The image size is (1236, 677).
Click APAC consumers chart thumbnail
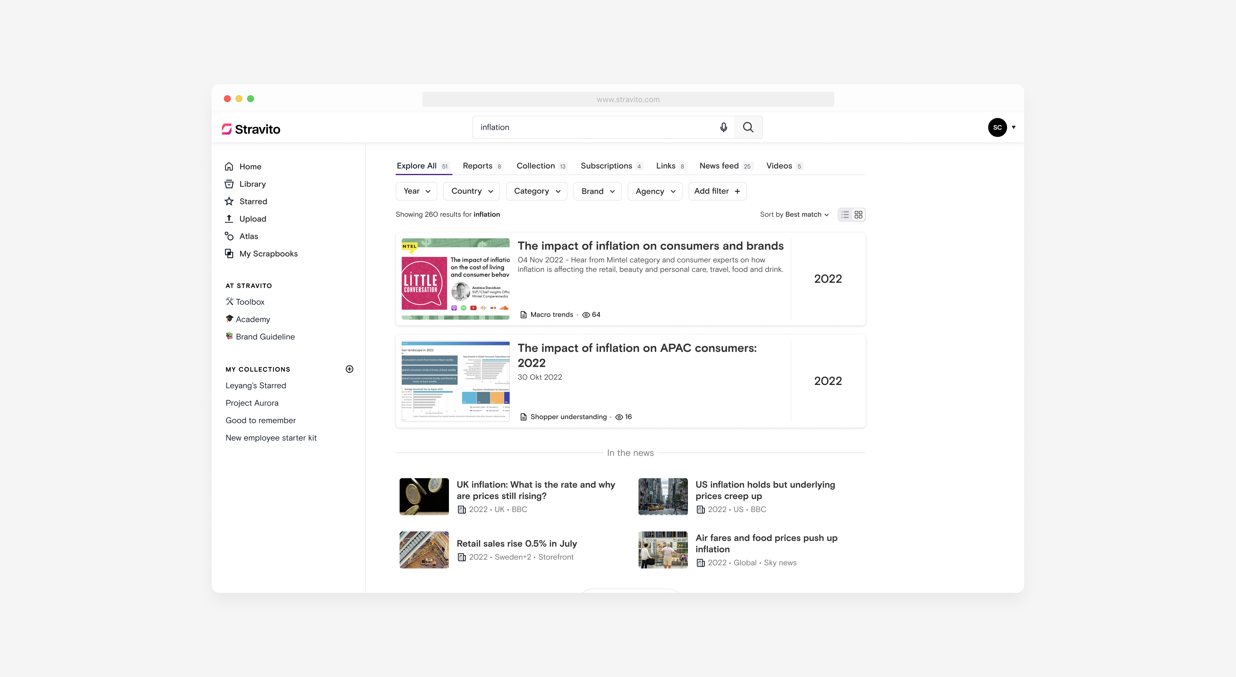(455, 381)
